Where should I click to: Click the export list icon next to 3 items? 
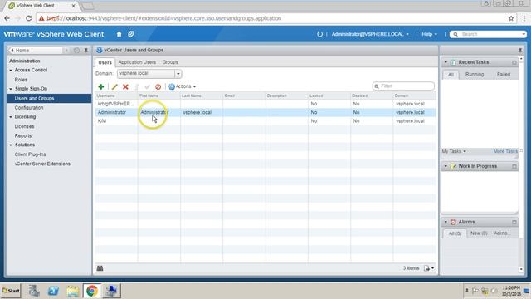click(426, 268)
